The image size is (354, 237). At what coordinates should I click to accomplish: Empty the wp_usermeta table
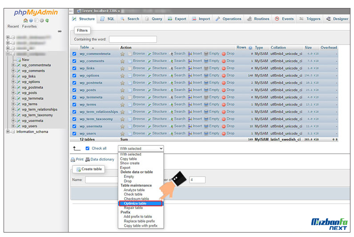click(212, 126)
